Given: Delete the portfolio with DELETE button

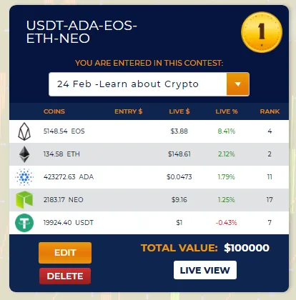Looking at the screenshot, I should (x=65, y=276).
